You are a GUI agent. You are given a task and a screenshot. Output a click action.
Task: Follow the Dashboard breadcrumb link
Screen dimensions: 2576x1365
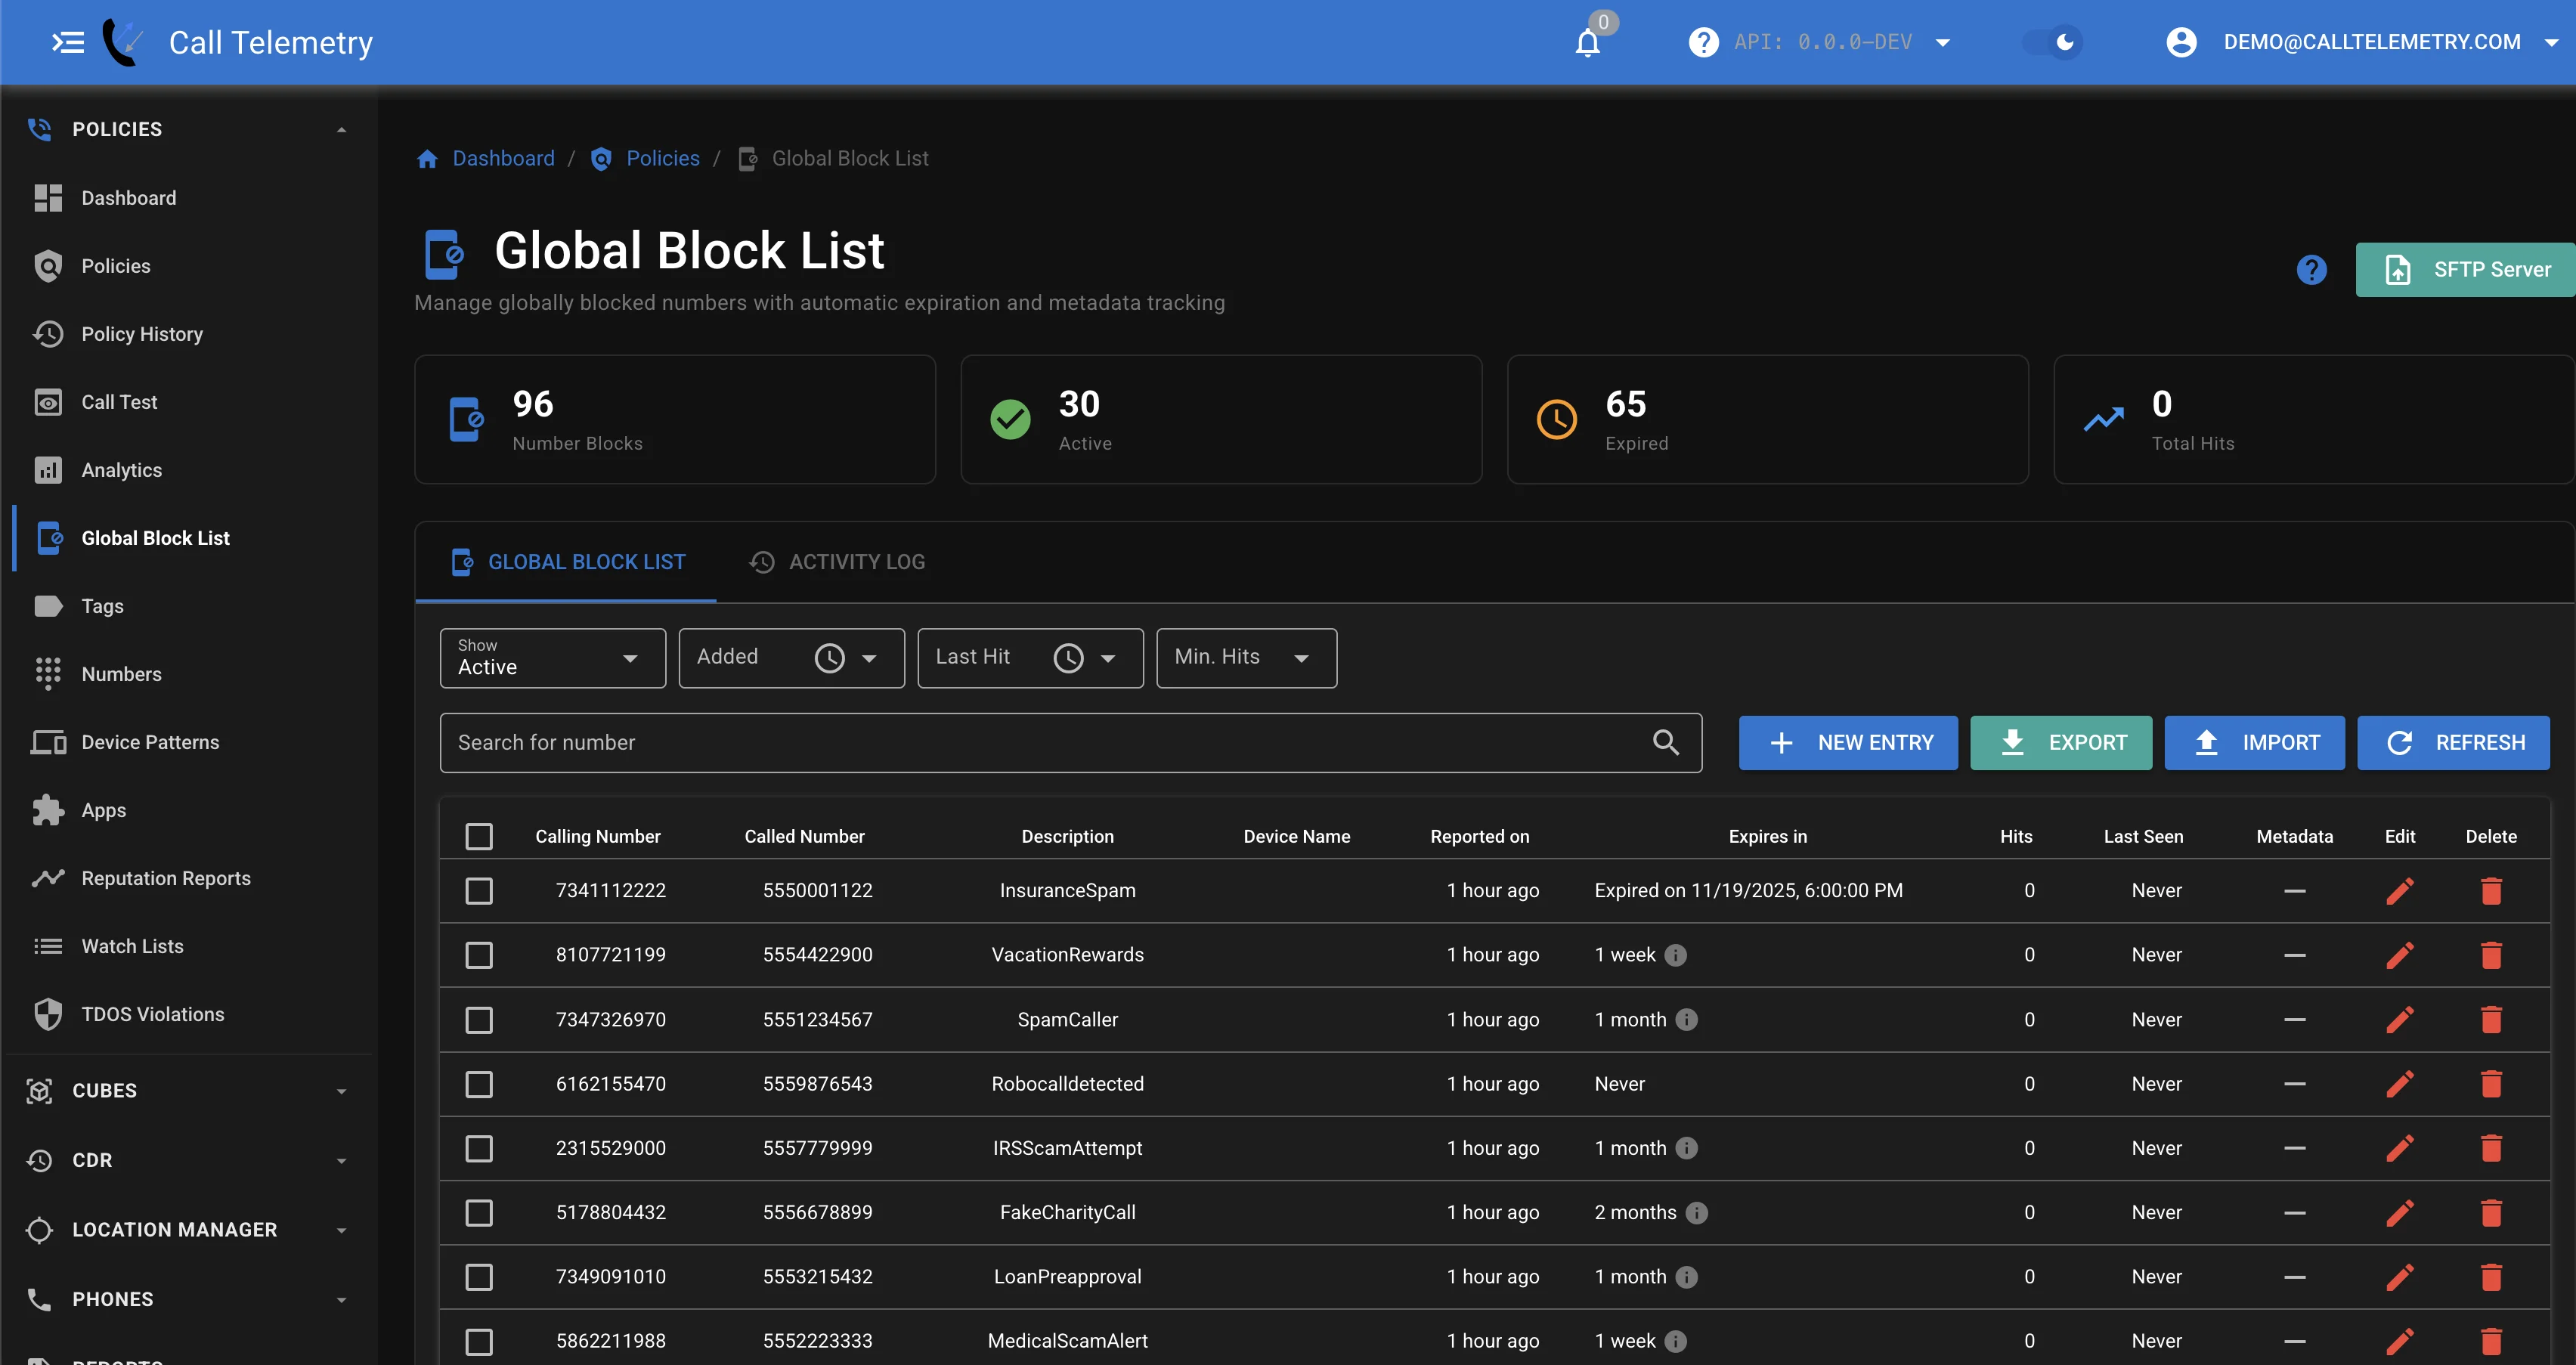[503, 159]
